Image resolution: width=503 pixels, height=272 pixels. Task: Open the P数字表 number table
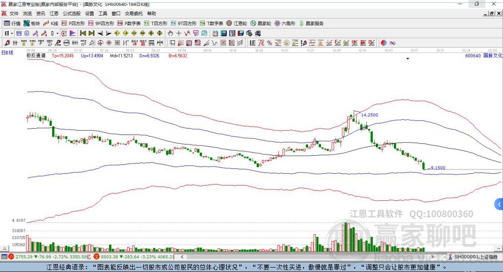pos(129,24)
